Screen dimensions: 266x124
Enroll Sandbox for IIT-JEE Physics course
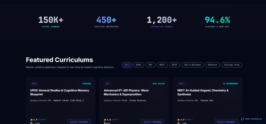pyautogui.click(x=152, y=122)
